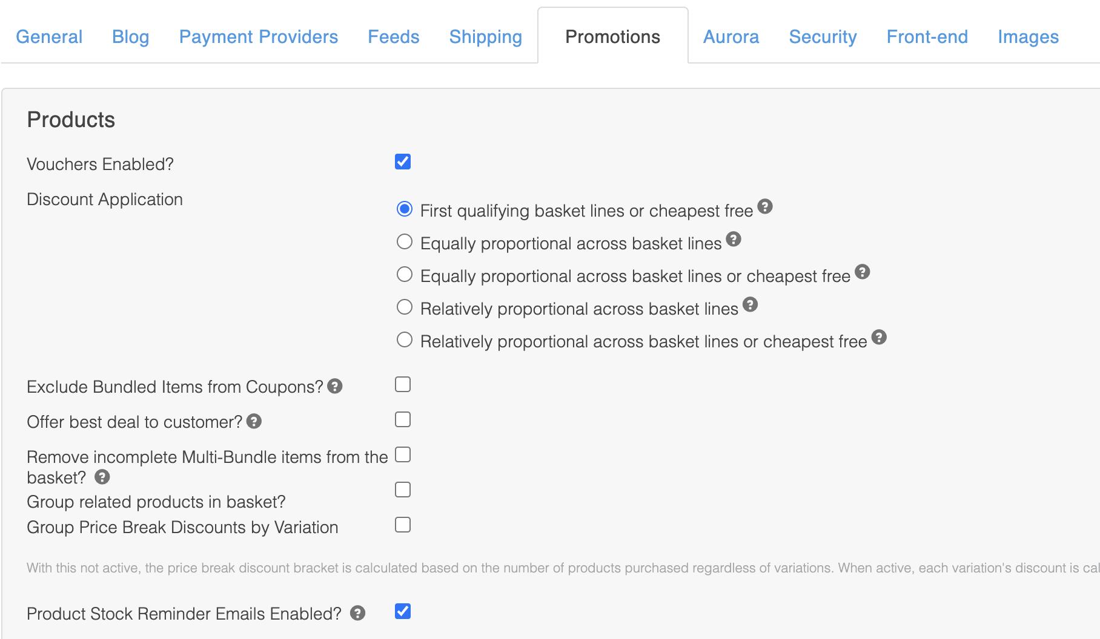The image size is (1100, 639).
Task: Open the Shipping tab
Action: coord(486,37)
